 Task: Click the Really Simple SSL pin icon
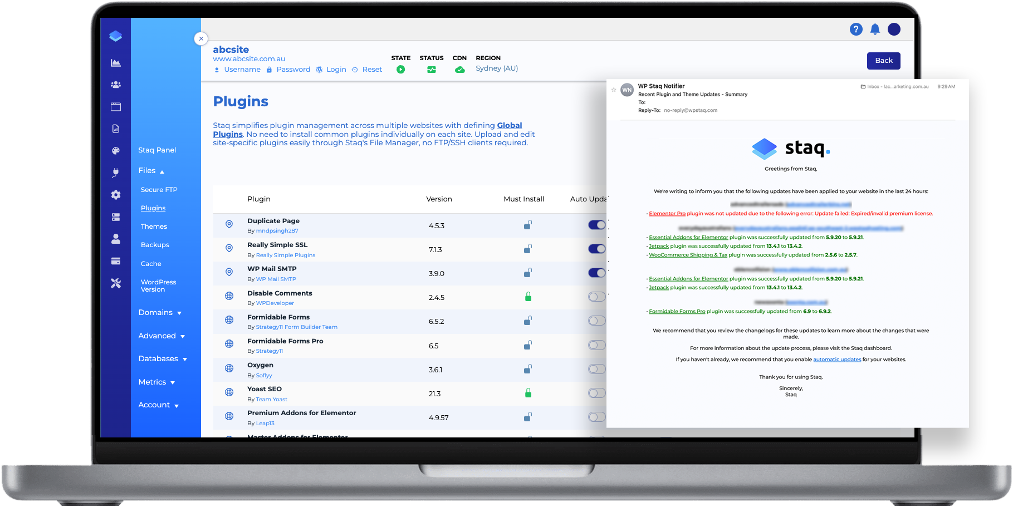pos(229,248)
